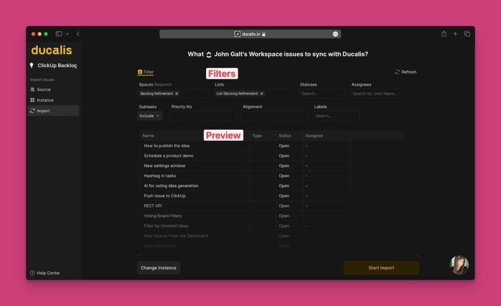Open the Safari share icon
This screenshot has width=501, height=306.
coord(444,34)
